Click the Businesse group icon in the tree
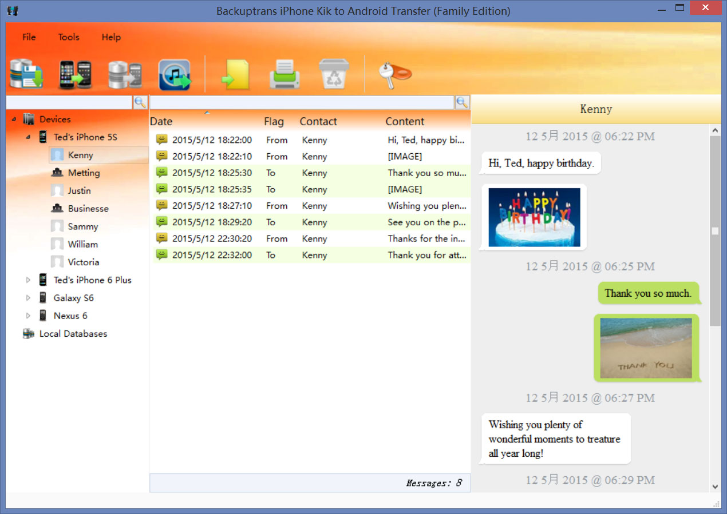 57,209
